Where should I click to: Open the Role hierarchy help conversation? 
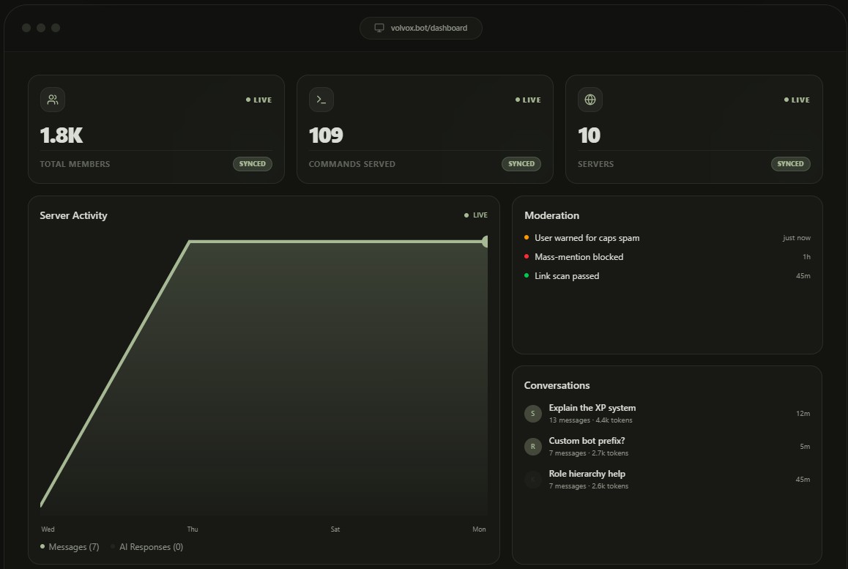pyautogui.click(x=667, y=479)
